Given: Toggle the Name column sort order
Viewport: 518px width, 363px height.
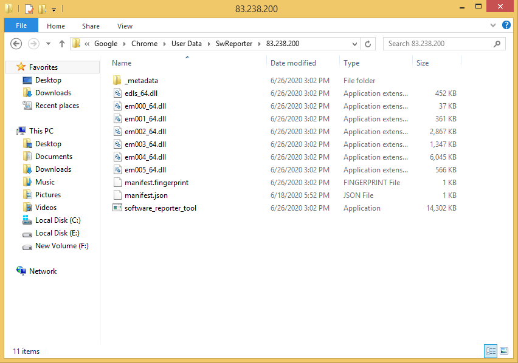Looking at the screenshot, I should click(x=122, y=63).
